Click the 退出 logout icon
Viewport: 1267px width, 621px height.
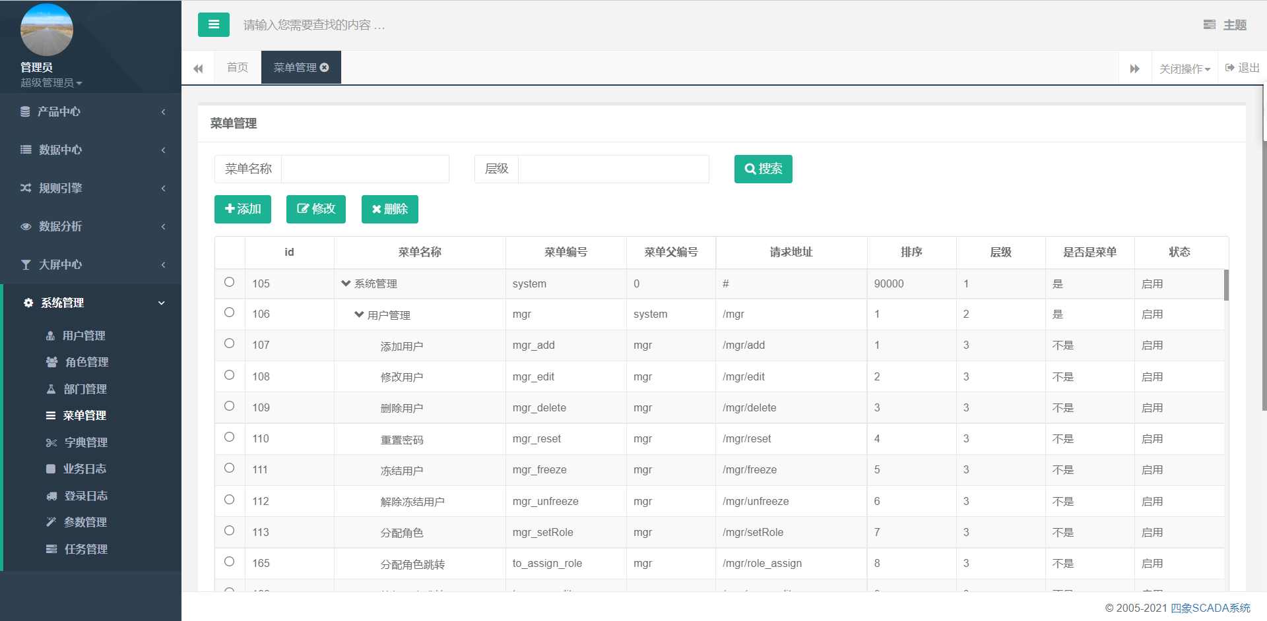[1230, 68]
